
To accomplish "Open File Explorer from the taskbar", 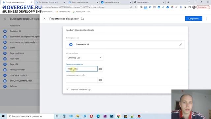I will 78,116.
